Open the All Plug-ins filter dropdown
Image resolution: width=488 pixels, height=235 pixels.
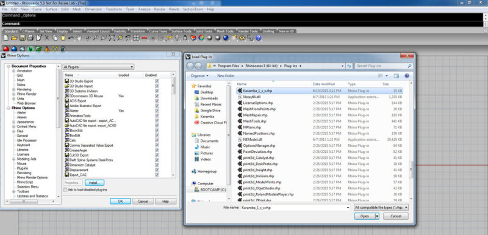point(98,67)
